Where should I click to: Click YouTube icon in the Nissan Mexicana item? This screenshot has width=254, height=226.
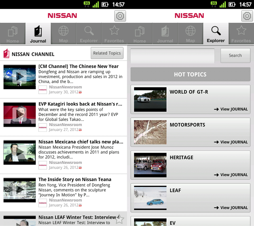point(80,168)
